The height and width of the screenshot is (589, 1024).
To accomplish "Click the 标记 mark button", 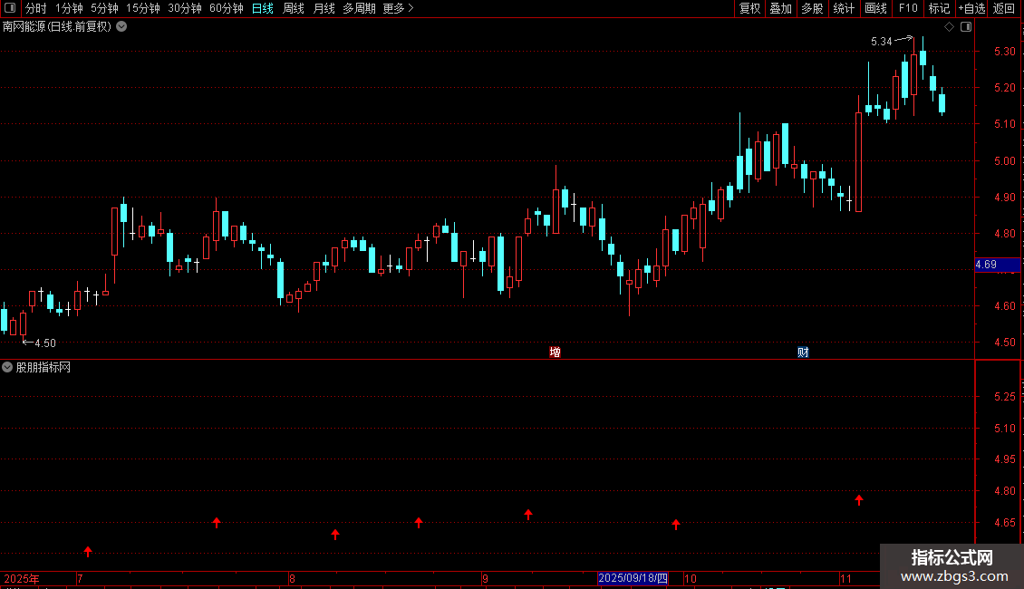I will (x=939, y=8).
